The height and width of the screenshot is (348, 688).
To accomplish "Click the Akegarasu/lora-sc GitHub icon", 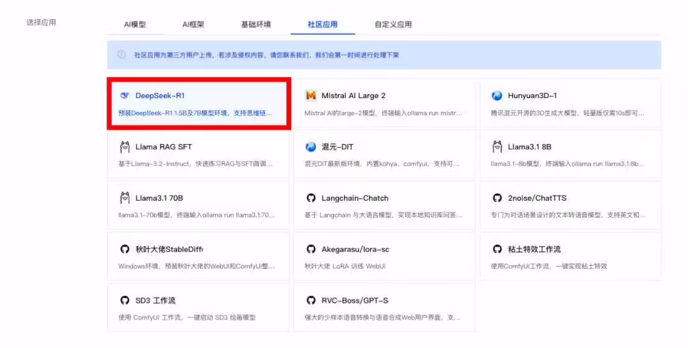I will pyautogui.click(x=311, y=249).
